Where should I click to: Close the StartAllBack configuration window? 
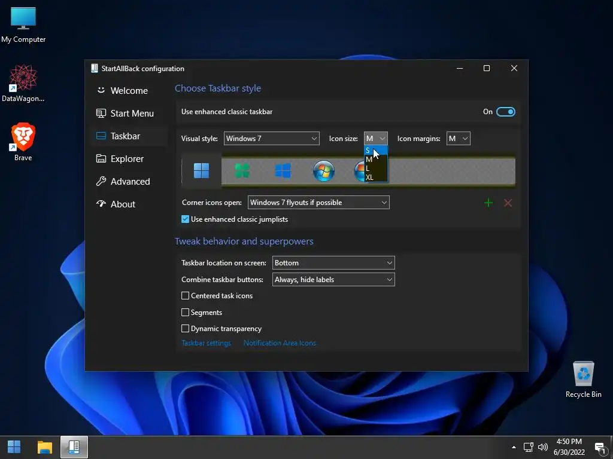(514, 68)
